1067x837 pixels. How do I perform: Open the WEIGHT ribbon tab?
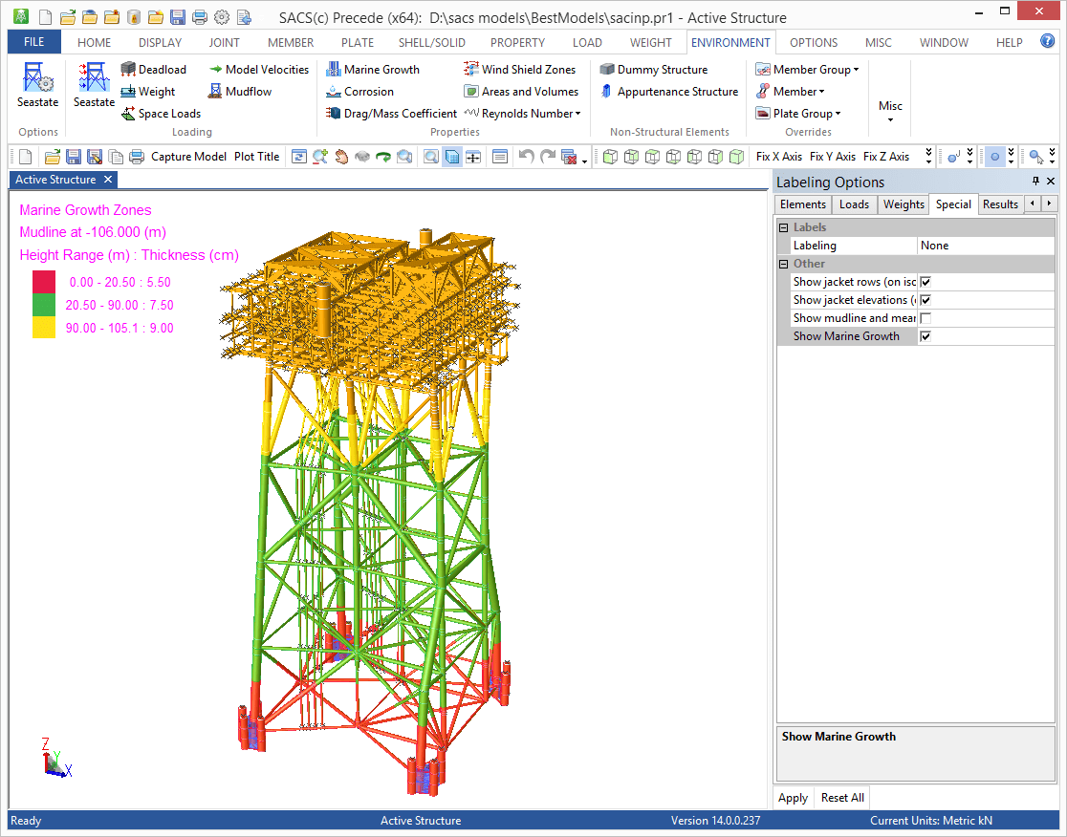(x=650, y=42)
